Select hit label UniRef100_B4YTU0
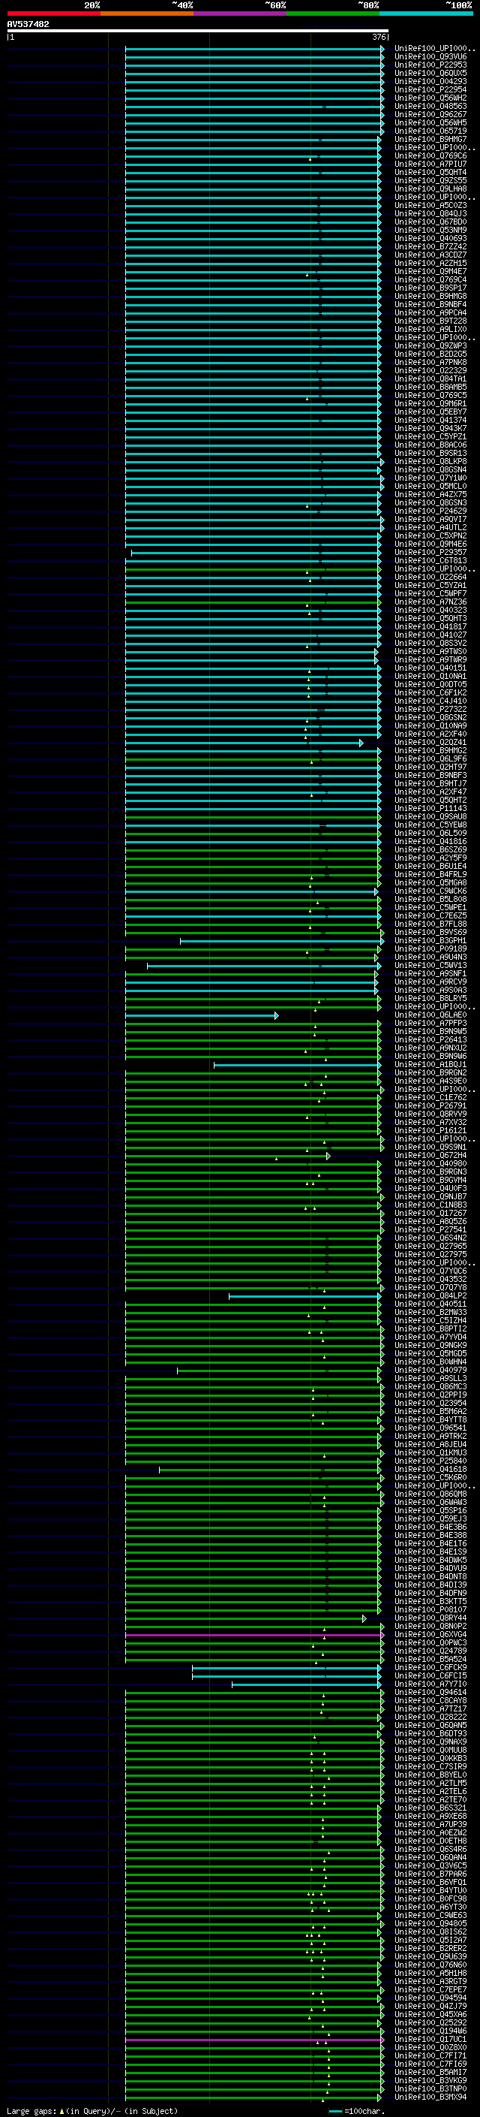The height and width of the screenshot is (2117, 480). (430, 1890)
